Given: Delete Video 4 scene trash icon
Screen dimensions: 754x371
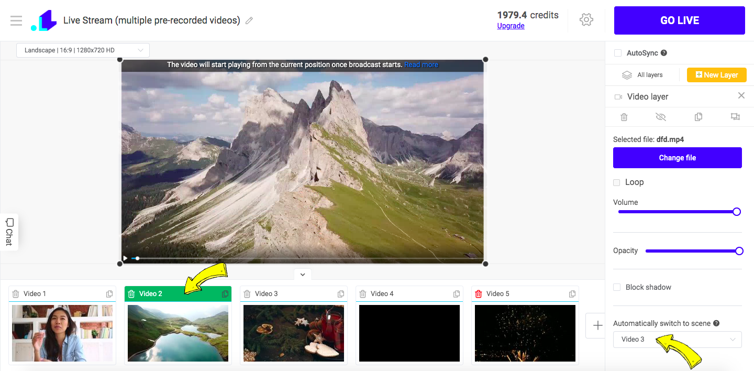Looking at the screenshot, I should (x=363, y=294).
